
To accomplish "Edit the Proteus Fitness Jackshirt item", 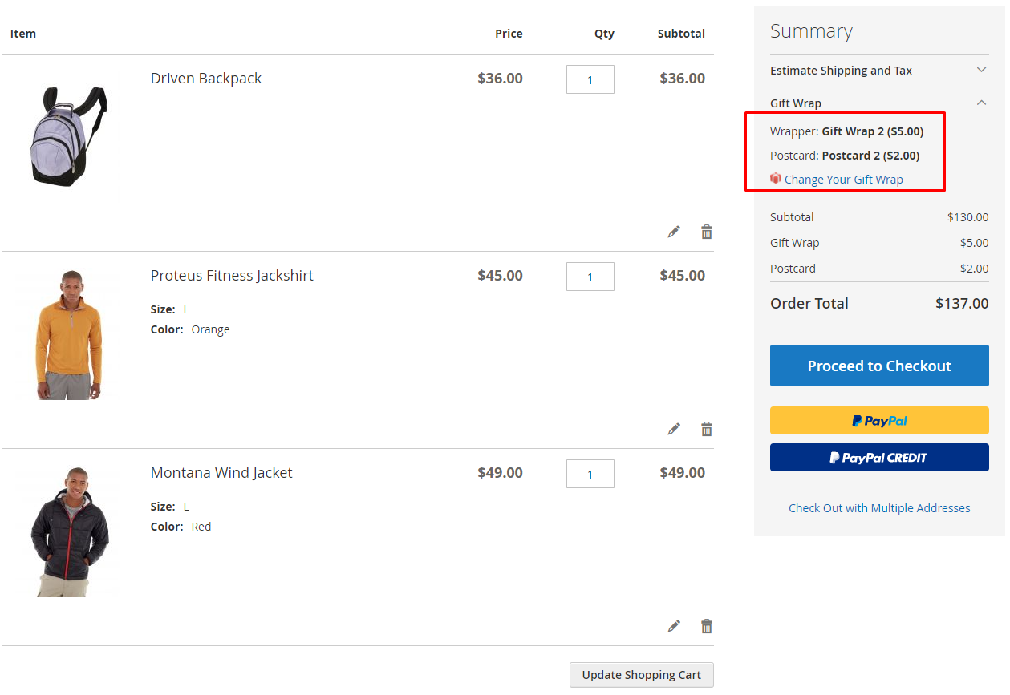I will click(674, 429).
